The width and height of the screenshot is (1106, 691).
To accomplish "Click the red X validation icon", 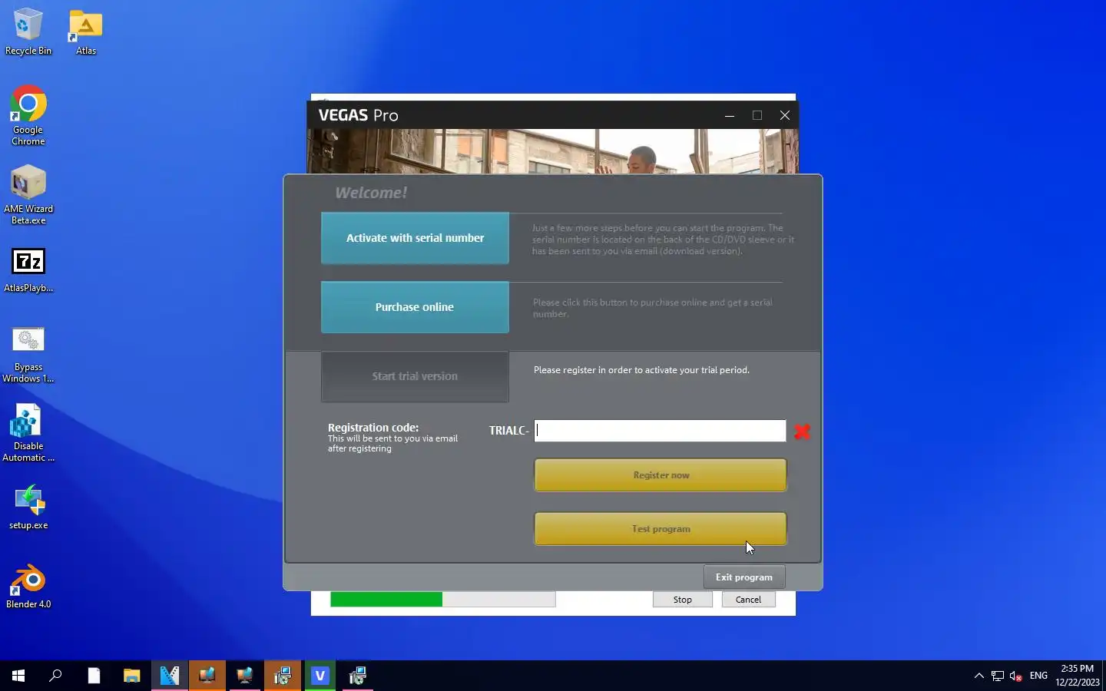I will (x=802, y=431).
